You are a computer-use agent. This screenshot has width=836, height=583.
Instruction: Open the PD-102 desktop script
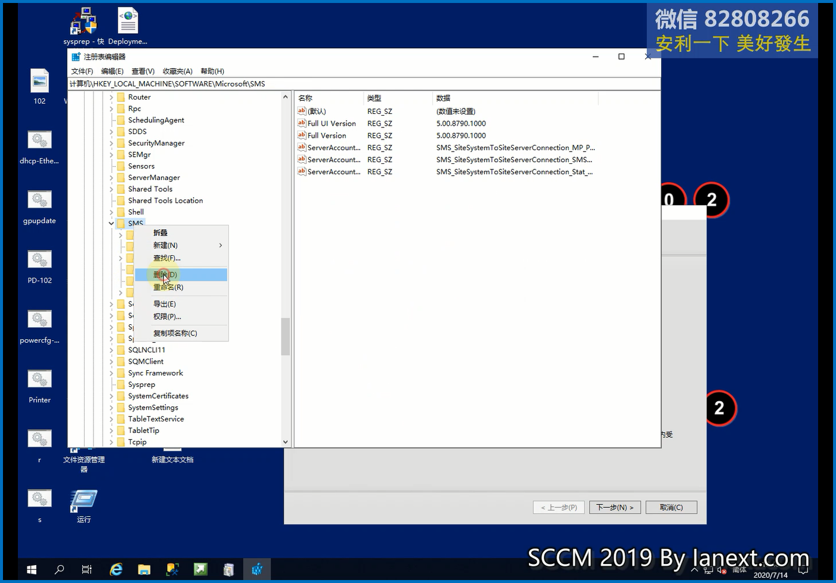pos(39,266)
